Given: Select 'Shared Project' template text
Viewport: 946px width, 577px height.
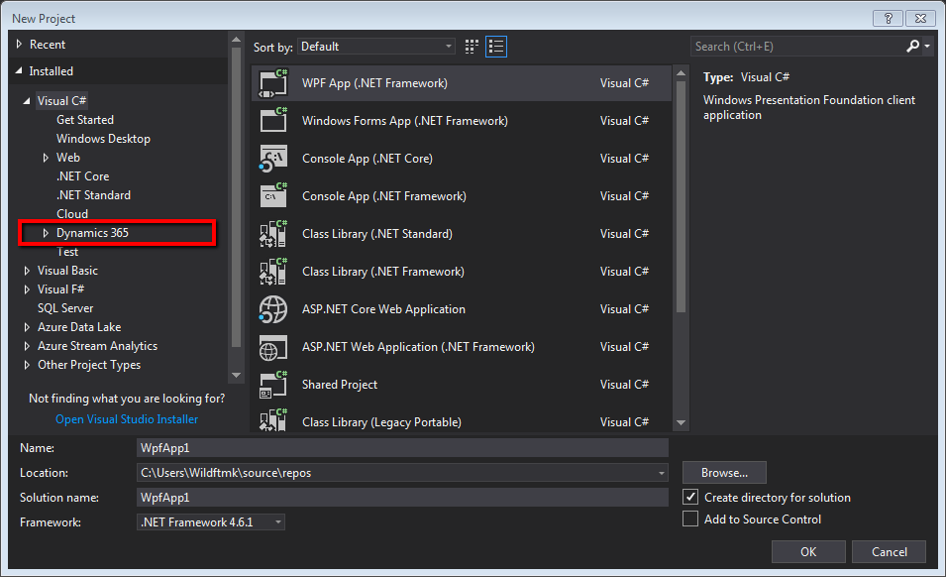Looking at the screenshot, I should (x=340, y=385).
